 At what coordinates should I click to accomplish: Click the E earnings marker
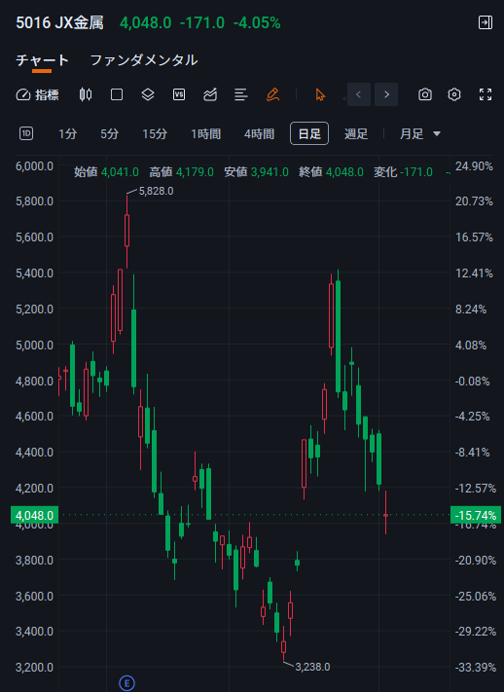(126, 683)
